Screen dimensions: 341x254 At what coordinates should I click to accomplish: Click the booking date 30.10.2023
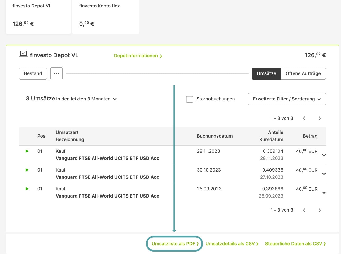(209, 170)
